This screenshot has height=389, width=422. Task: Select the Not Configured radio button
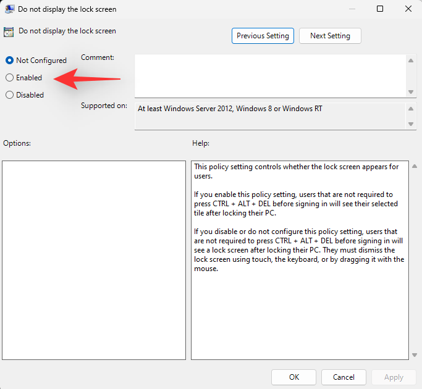[x=9, y=61]
